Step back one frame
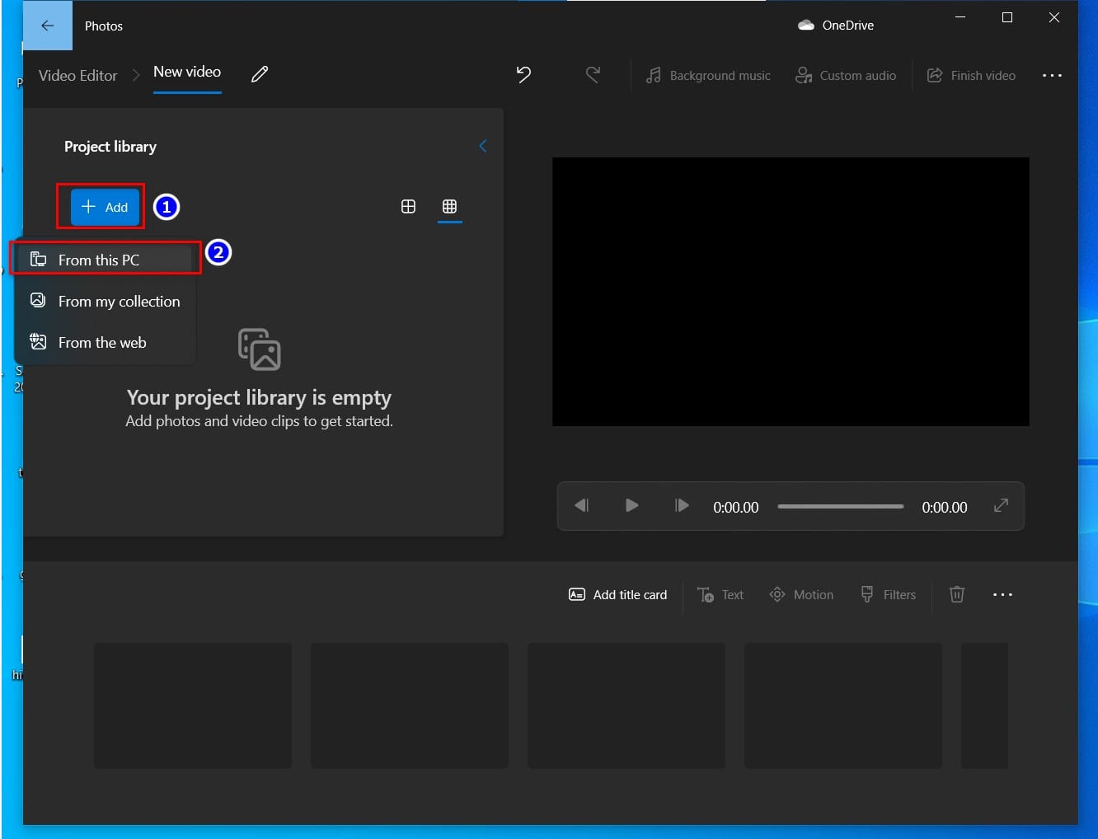Image resolution: width=1098 pixels, height=839 pixels. pyautogui.click(x=581, y=505)
